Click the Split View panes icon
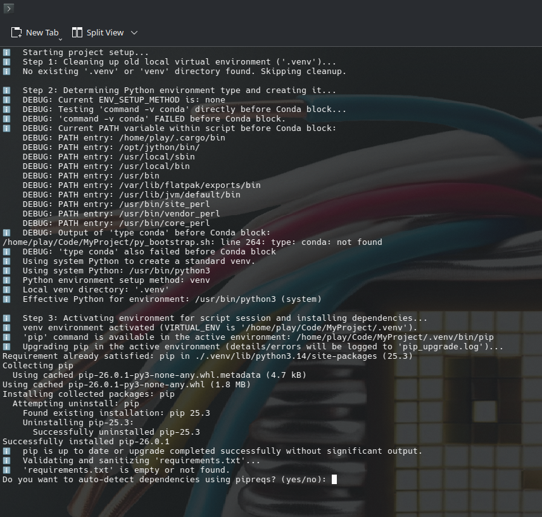The height and width of the screenshot is (517, 542). (76, 32)
